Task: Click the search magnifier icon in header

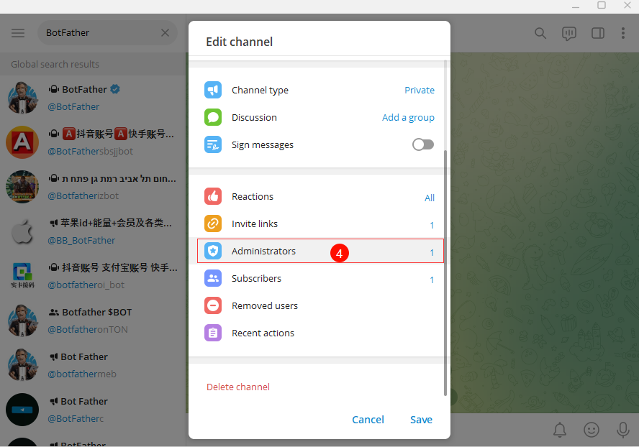Action: pos(540,33)
